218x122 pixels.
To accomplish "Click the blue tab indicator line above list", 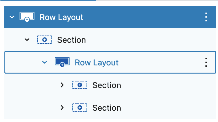I will (48, 0).
